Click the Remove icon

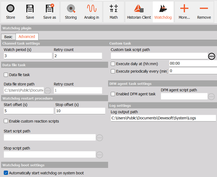(x=204, y=11)
